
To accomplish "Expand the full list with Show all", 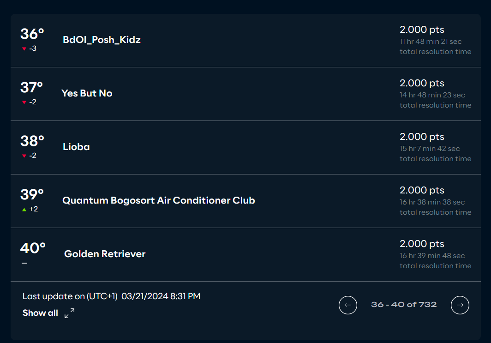I will pyautogui.click(x=40, y=313).
